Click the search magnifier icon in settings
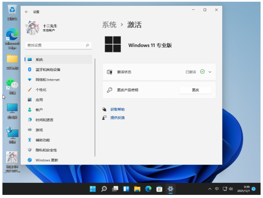 coord(87,45)
